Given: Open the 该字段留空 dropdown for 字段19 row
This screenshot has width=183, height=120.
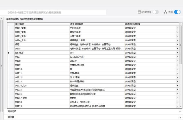Looking at the screenshot, I should (177, 106).
